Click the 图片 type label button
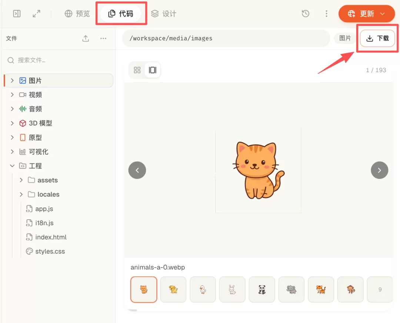 345,38
